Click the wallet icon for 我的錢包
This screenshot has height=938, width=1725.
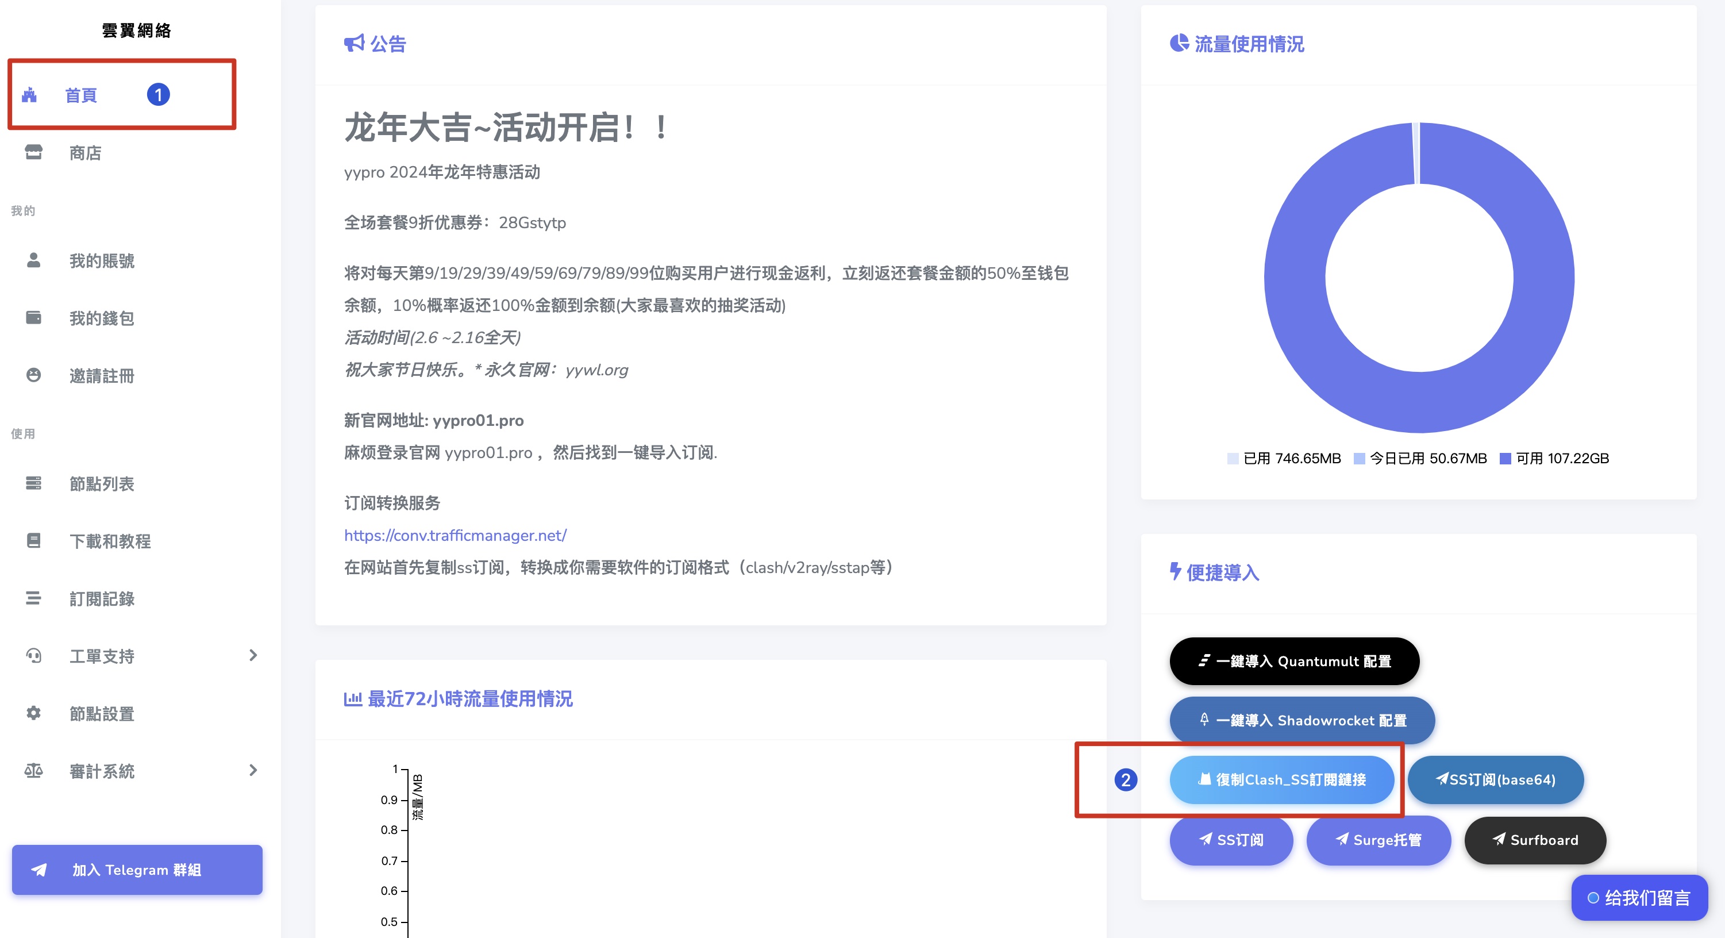(33, 318)
